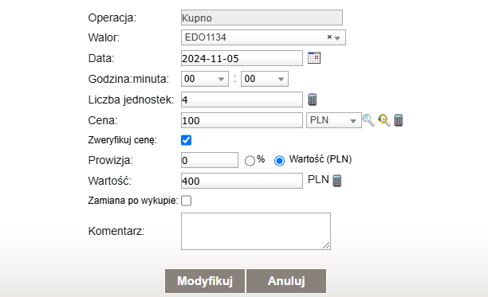Open the PLN currency dropdown for Cena
The image size is (488, 297).
334,120
